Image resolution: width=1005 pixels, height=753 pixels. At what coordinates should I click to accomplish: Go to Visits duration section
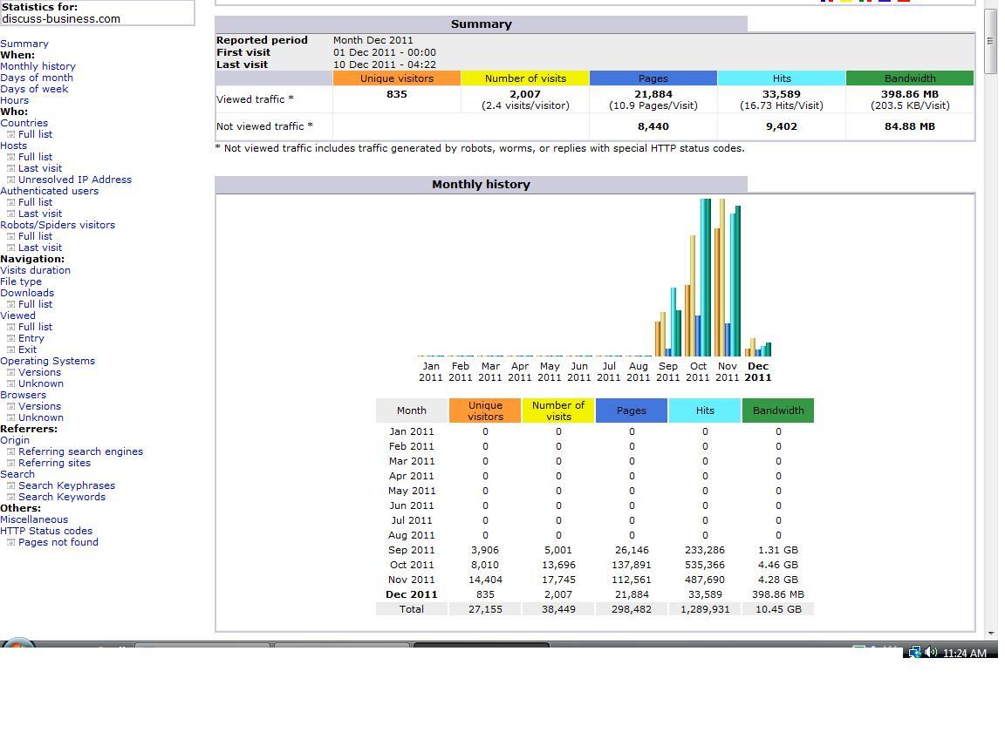point(35,270)
